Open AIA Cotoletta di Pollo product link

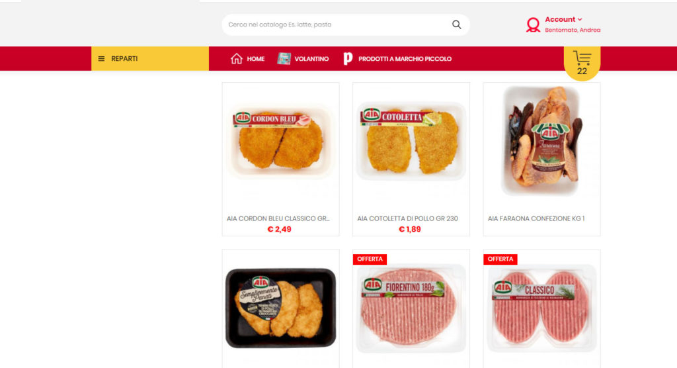coord(407,218)
